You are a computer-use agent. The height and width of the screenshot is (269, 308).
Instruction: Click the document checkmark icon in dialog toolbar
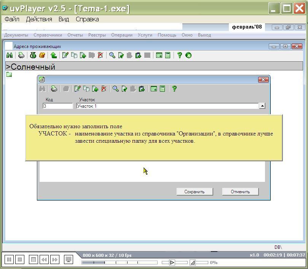point(124,89)
